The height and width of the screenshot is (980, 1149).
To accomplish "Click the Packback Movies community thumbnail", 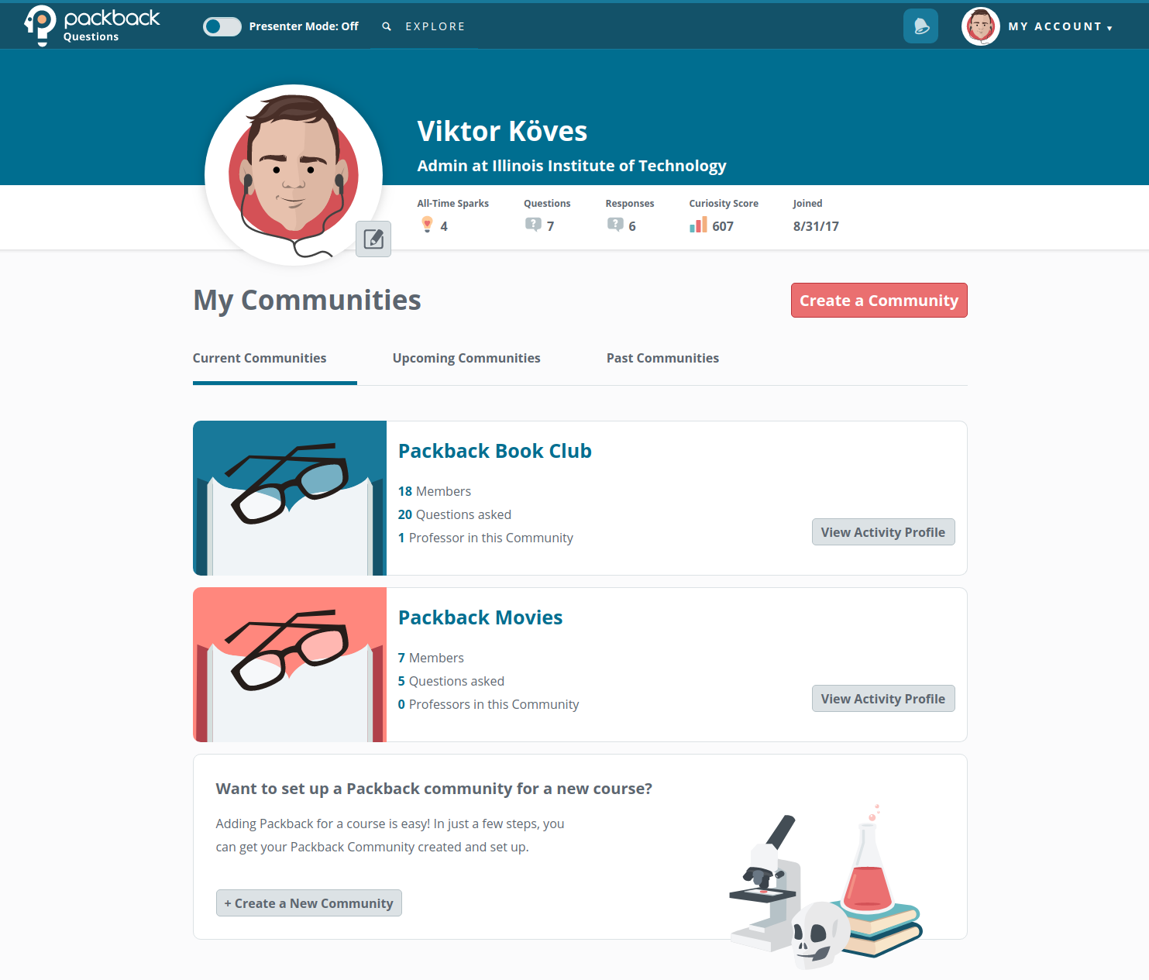I will pyautogui.click(x=290, y=665).
